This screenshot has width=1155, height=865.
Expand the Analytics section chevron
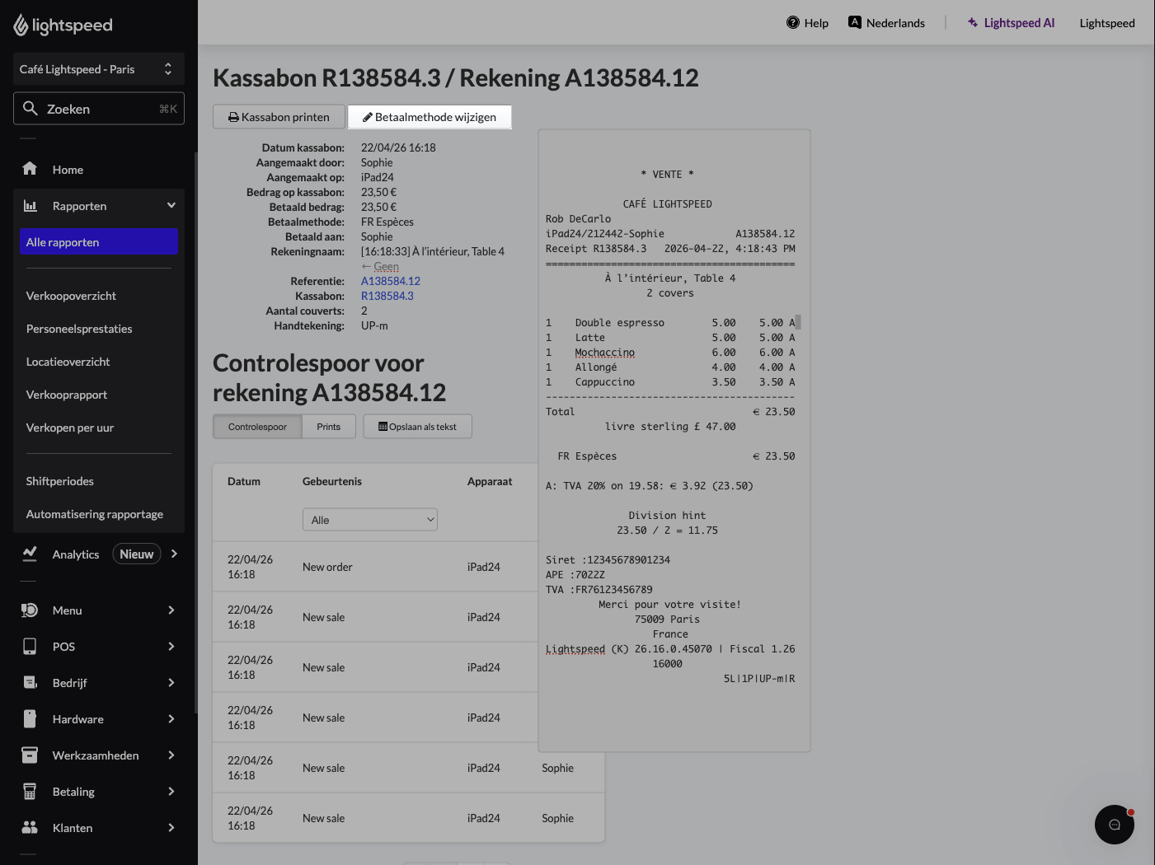174,554
